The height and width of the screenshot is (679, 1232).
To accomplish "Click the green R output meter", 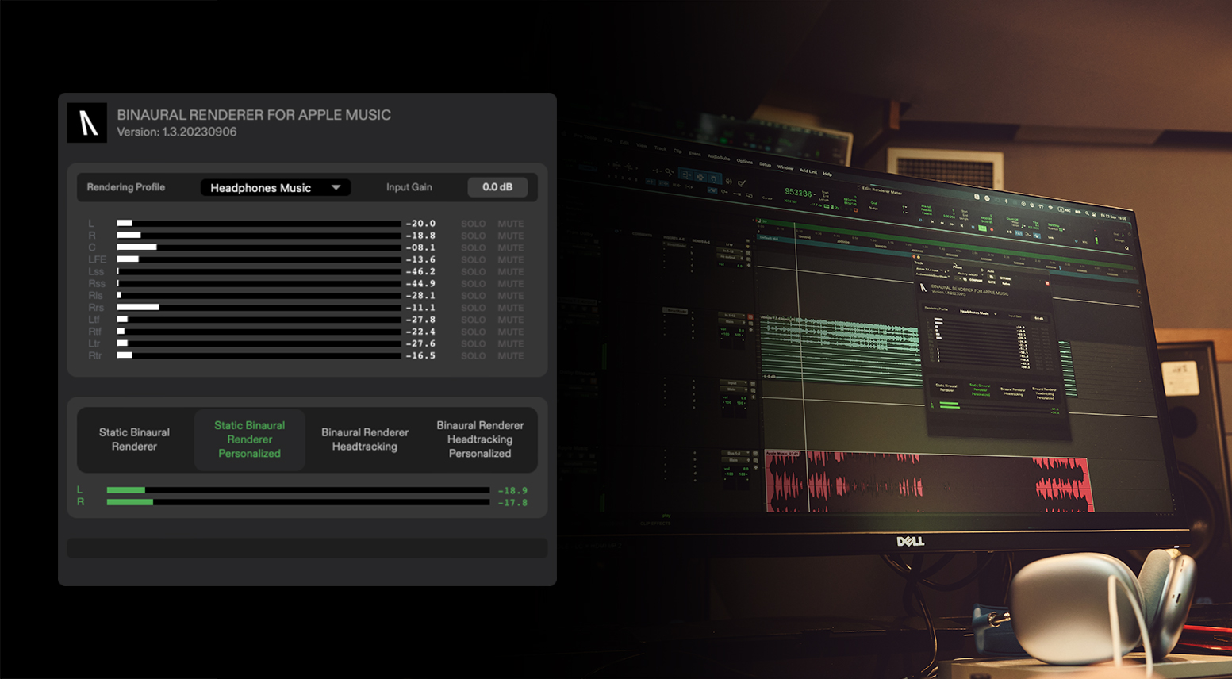I will pyautogui.click(x=297, y=502).
